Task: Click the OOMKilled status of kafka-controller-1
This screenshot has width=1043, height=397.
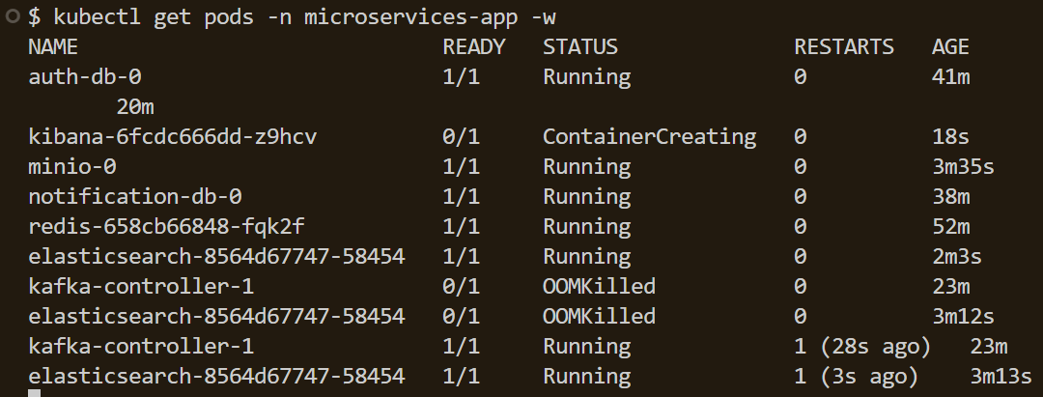Action: [599, 286]
